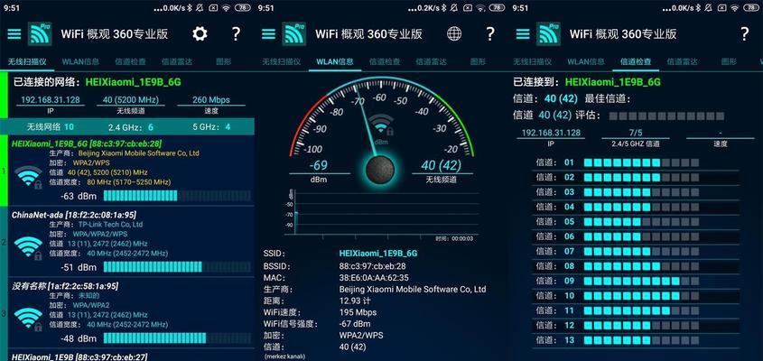Switch to WLAN信息 tab on 无线扫描仪 screen

(80, 61)
